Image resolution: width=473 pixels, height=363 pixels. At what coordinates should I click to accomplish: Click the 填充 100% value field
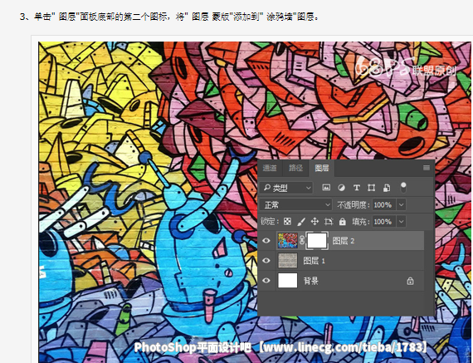[x=384, y=222]
